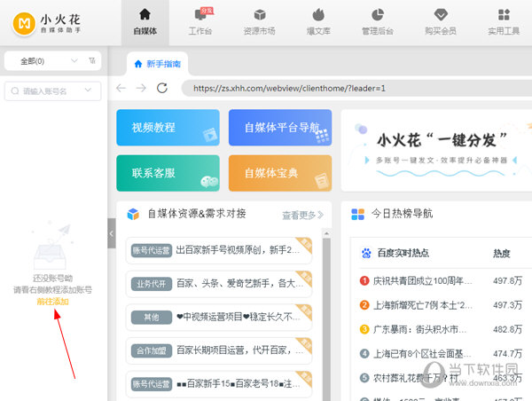Open the 视频教程 card
Image resolution: width=532 pixels, height=401 pixels.
[168, 128]
